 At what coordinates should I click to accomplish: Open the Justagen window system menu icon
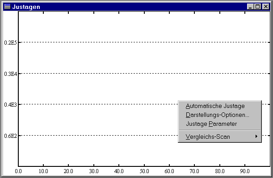[x=7, y=7]
